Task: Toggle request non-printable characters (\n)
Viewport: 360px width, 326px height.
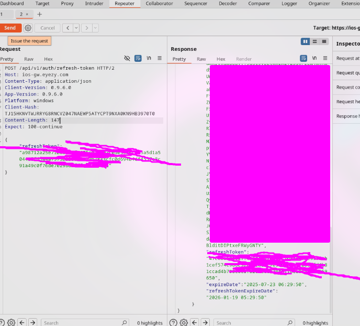Action: tap(149, 58)
